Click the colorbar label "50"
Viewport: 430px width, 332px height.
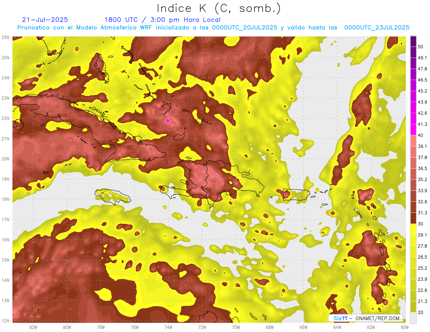[420, 47]
